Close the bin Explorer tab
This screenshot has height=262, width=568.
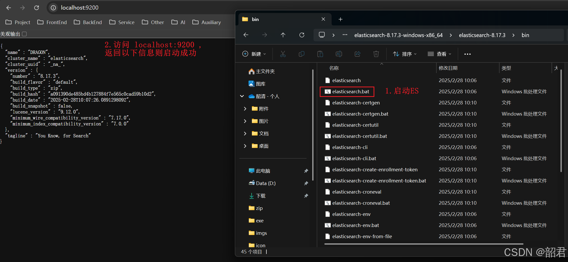(x=323, y=19)
